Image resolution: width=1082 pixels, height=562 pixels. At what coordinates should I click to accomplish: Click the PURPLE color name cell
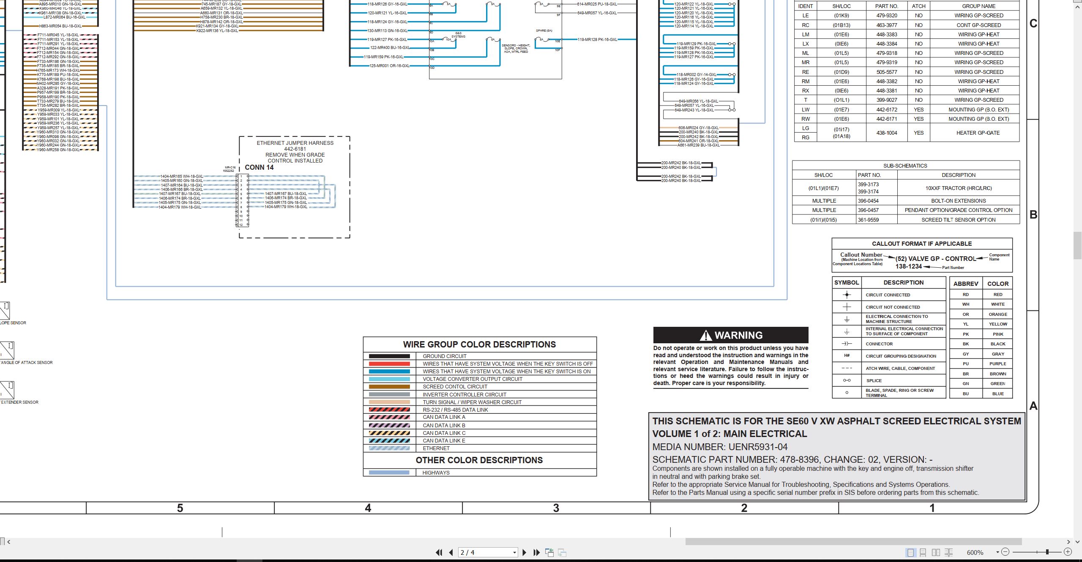[997, 364]
